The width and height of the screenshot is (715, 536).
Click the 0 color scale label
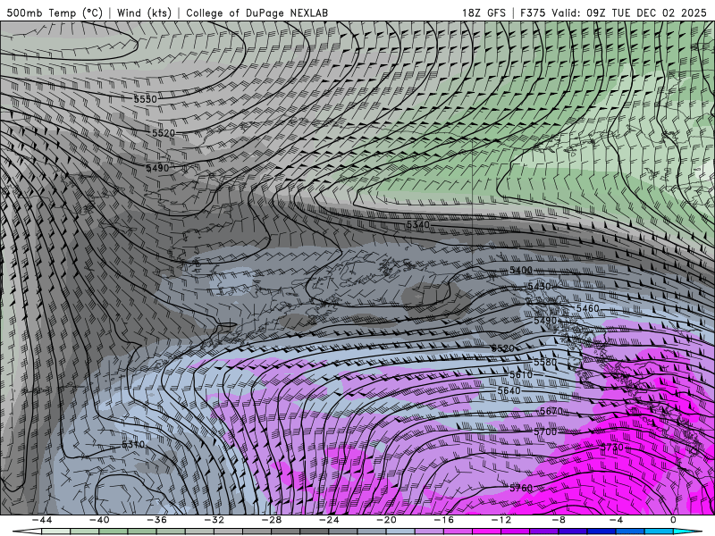(x=673, y=520)
